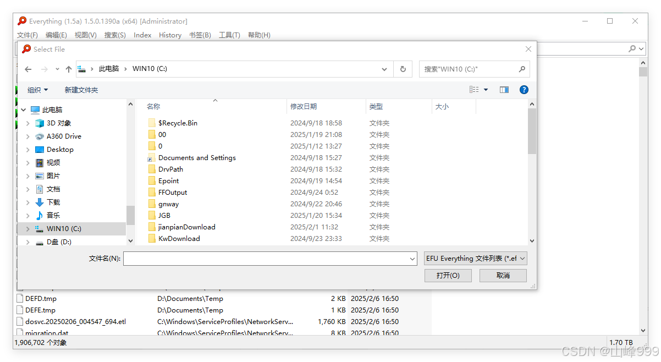The width and height of the screenshot is (661, 362).
Task: Click the D盘 (D:) drive icon
Action: [x=40, y=242]
